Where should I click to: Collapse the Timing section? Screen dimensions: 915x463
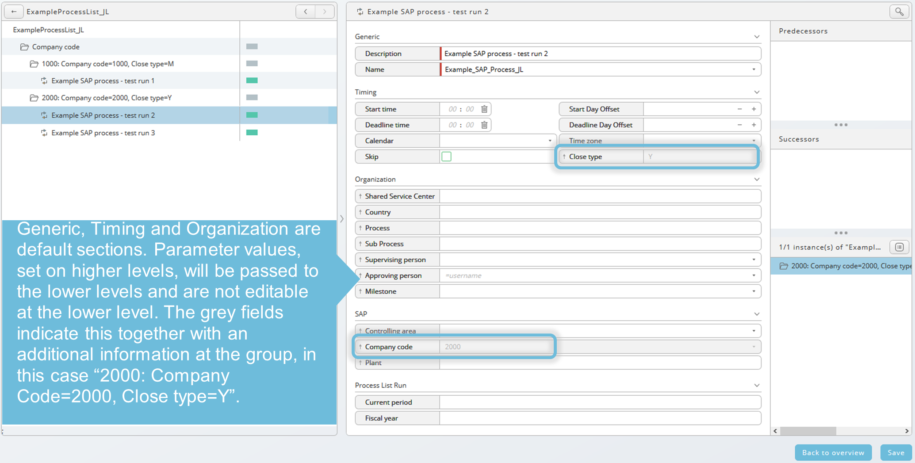pos(757,92)
